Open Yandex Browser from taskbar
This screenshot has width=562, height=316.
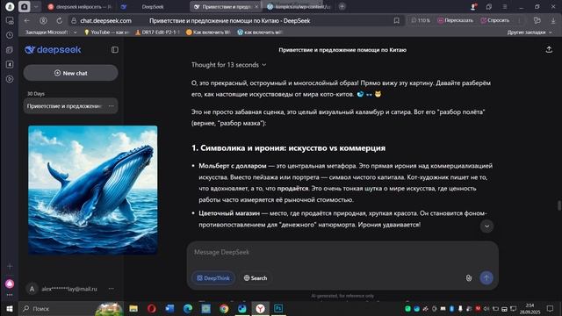coord(260,308)
